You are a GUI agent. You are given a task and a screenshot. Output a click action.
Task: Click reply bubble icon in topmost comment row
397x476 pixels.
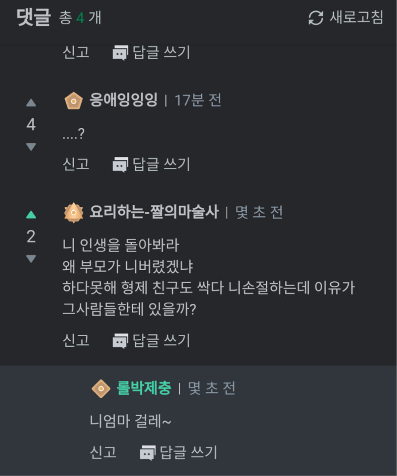click(120, 52)
